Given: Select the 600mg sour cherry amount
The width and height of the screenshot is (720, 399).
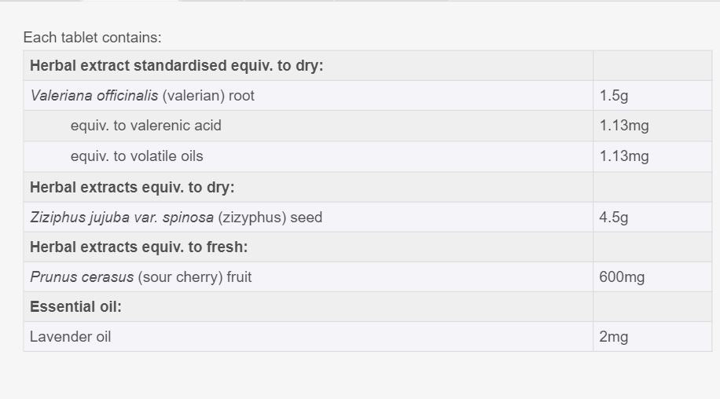Looking at the screenshot, I should click(622, 277).
